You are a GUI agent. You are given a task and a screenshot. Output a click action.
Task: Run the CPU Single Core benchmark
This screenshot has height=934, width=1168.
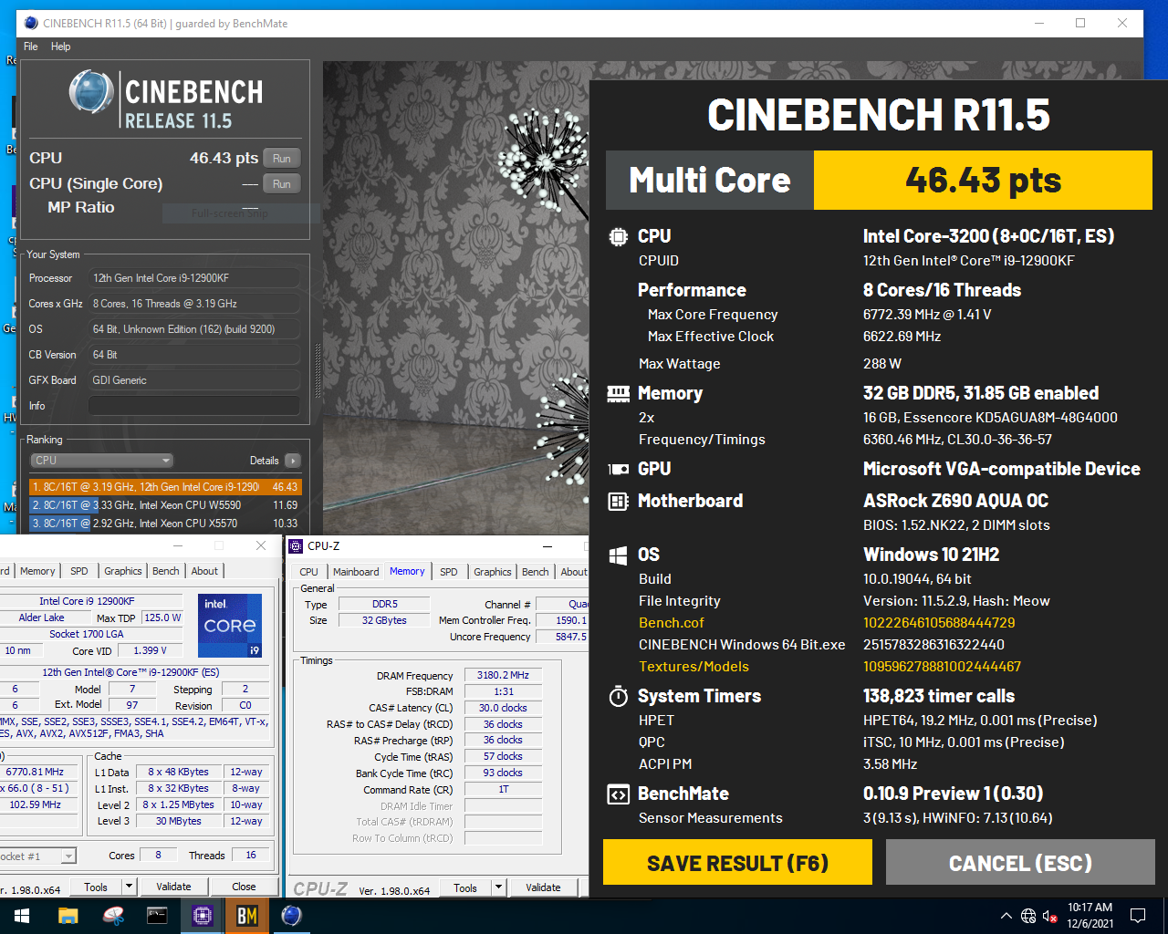point(282,184)
